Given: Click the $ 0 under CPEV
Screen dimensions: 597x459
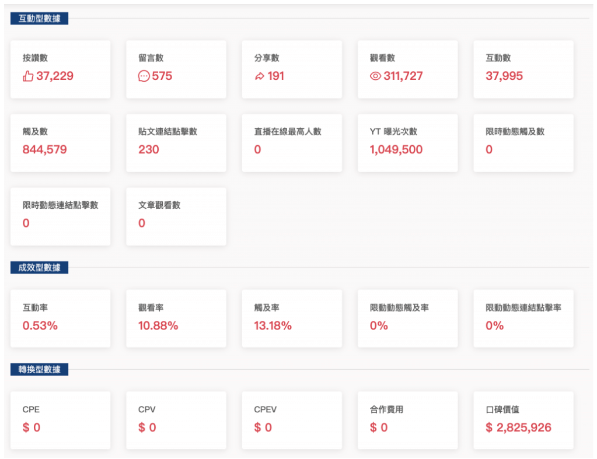Looking at the screenshot, I should coord(263,428).
